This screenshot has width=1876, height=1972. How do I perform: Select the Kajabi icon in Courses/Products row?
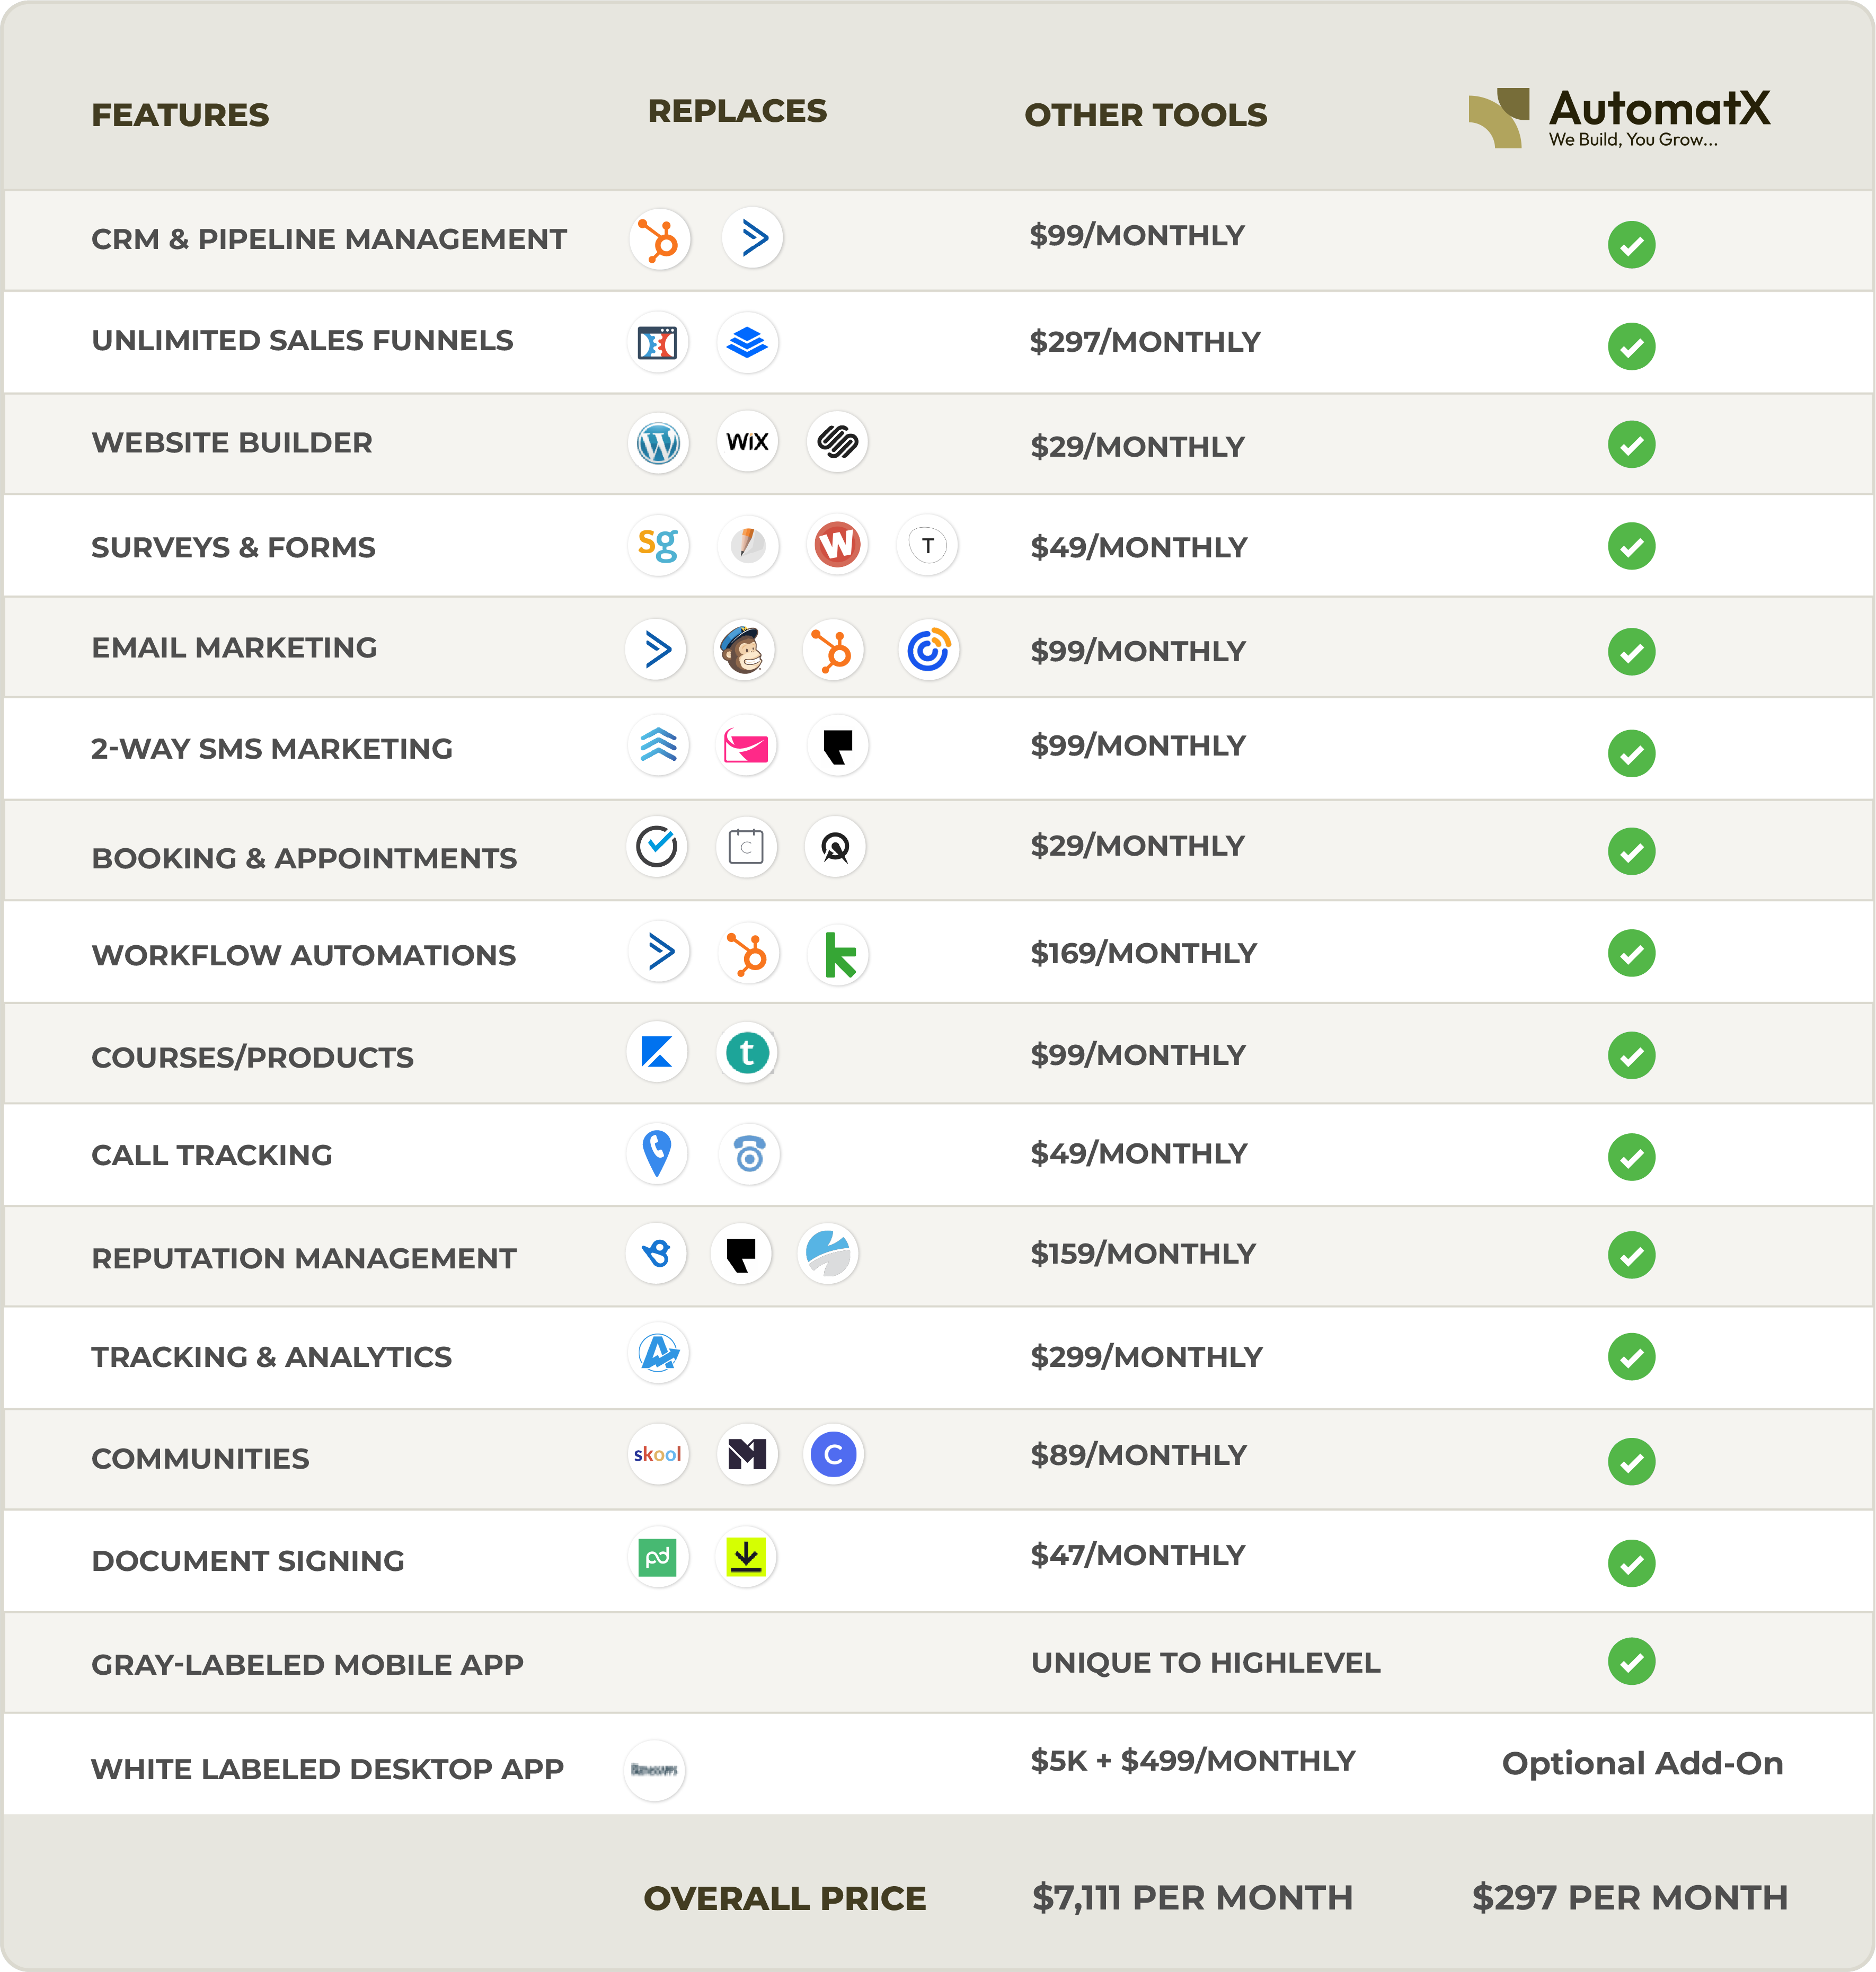click(x=657, y=1052)
